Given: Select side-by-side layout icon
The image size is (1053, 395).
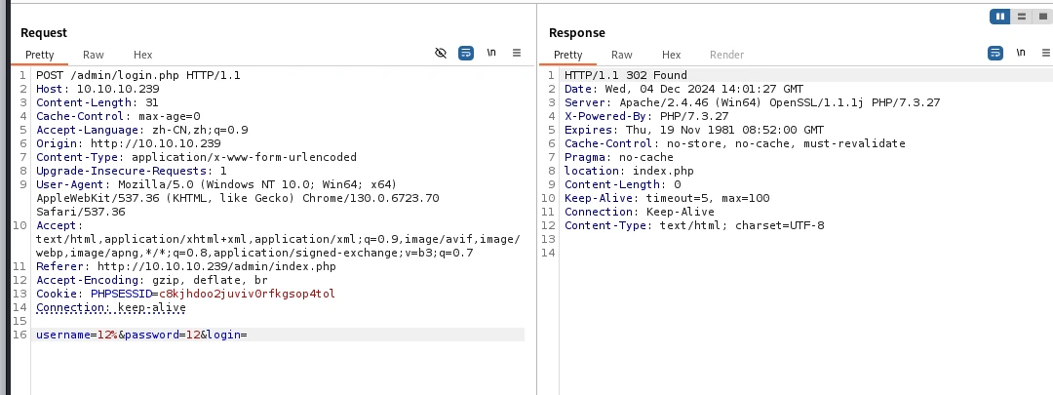Looking at the screenshot, I should click(x=1000, y=17).
